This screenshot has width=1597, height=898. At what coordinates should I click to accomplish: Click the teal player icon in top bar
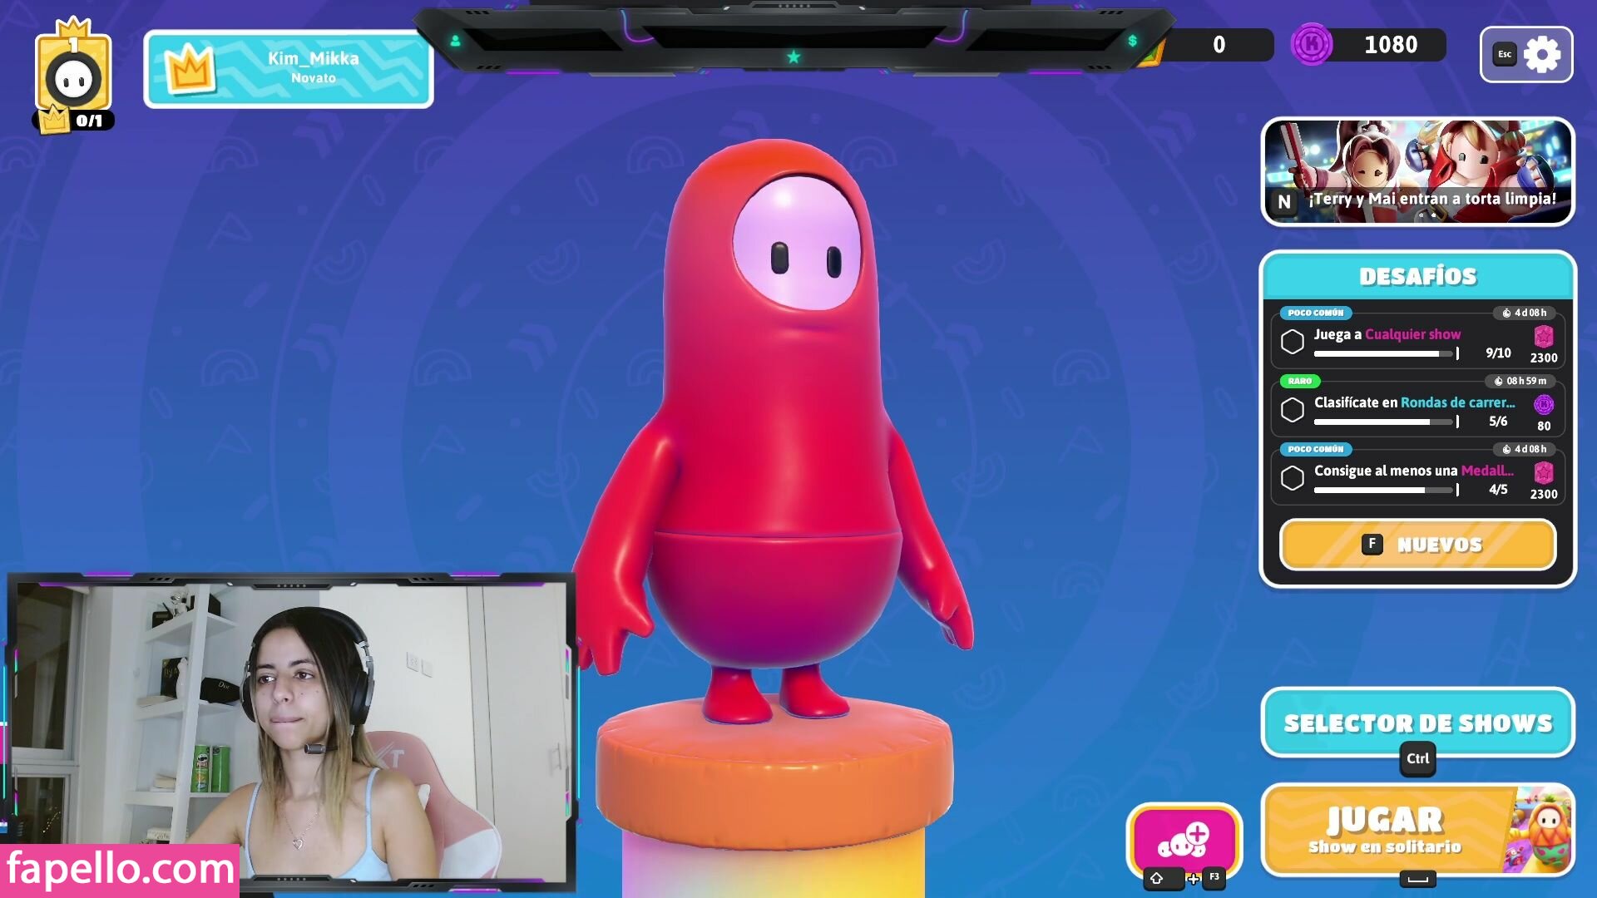click(455, 41)
